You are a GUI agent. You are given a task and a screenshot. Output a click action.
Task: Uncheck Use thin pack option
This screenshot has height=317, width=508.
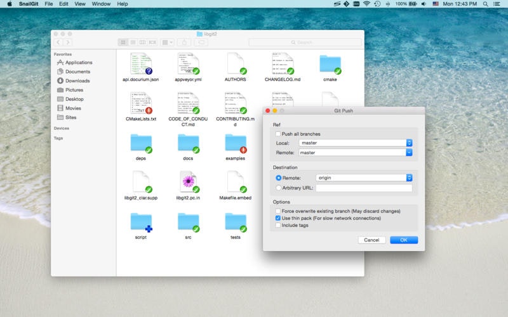click(x=277, y=218)
